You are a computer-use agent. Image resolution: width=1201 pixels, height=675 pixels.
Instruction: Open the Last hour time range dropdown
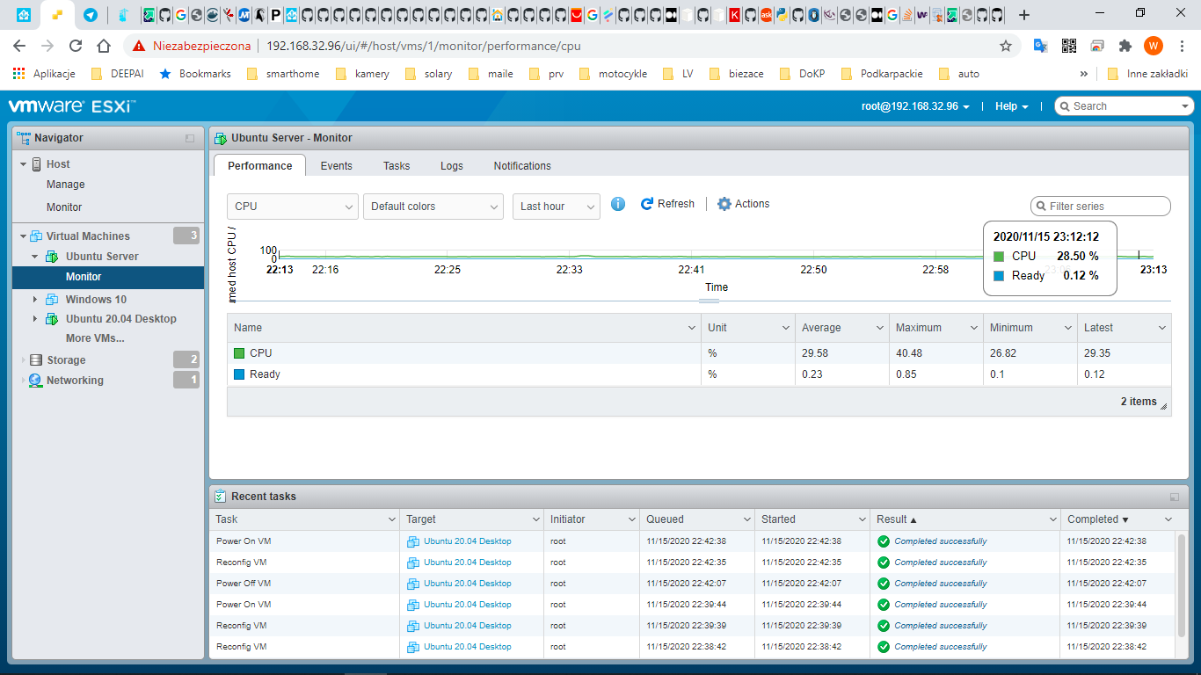(x=557, y=207)
